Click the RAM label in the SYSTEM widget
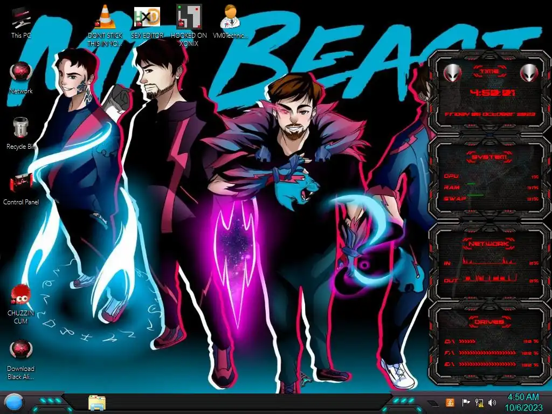 (x=451, y=187)
